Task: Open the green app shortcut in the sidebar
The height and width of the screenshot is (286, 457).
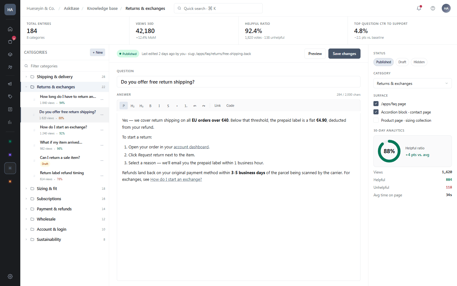Action: tap(10, 141)
